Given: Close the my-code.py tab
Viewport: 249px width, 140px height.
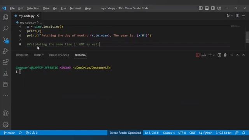Looking at the screenshot, I should click(38, 16).
